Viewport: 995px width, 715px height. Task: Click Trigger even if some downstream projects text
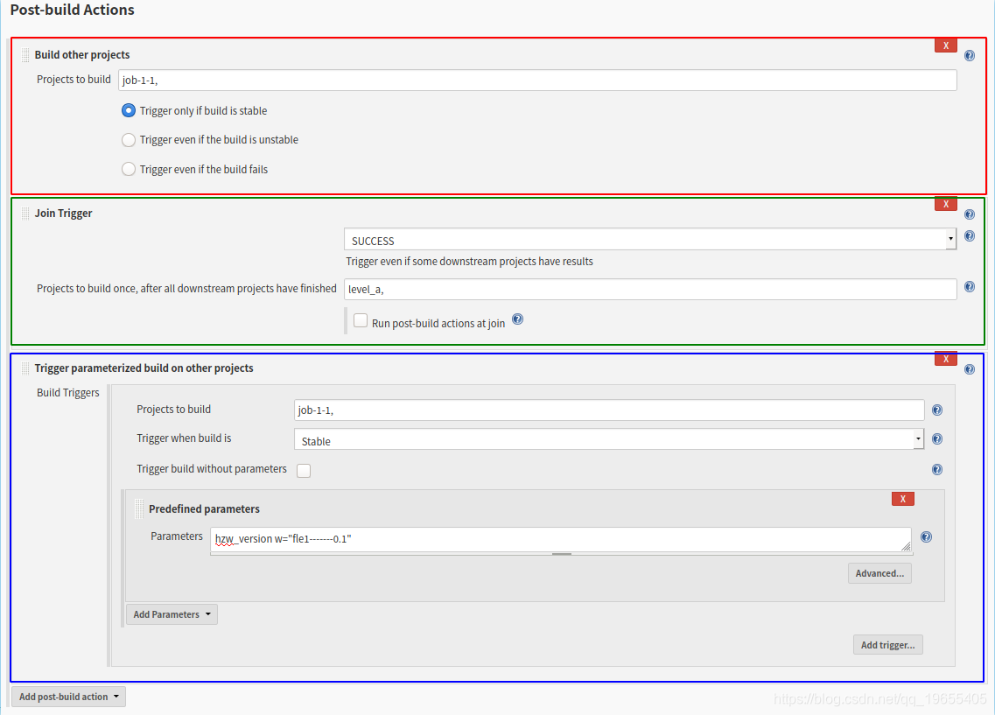469,262
